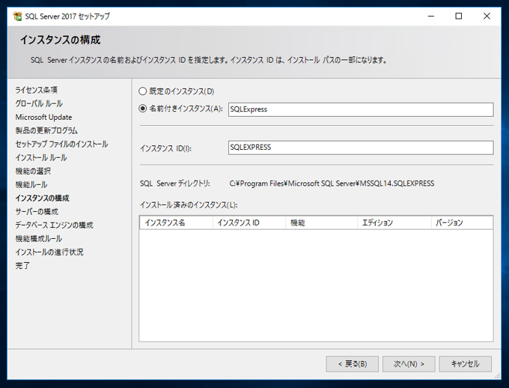Close the SQL Server 2017 setup window
This screenshot has height=388, width=509.
pos(487,16)
